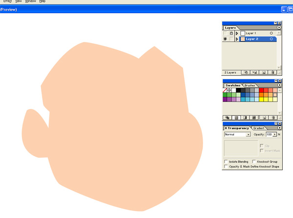Open the Transparency panel flyout menu arrow

[279, 128]
